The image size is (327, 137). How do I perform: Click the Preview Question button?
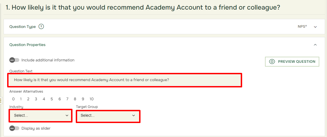292,62
